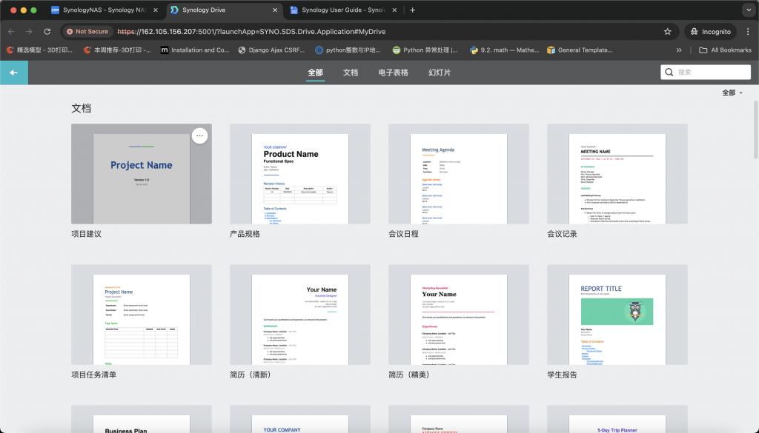Select the 文档 category tab
The height and width of the screenshot is (433, 759).
[x=351, y=73]
